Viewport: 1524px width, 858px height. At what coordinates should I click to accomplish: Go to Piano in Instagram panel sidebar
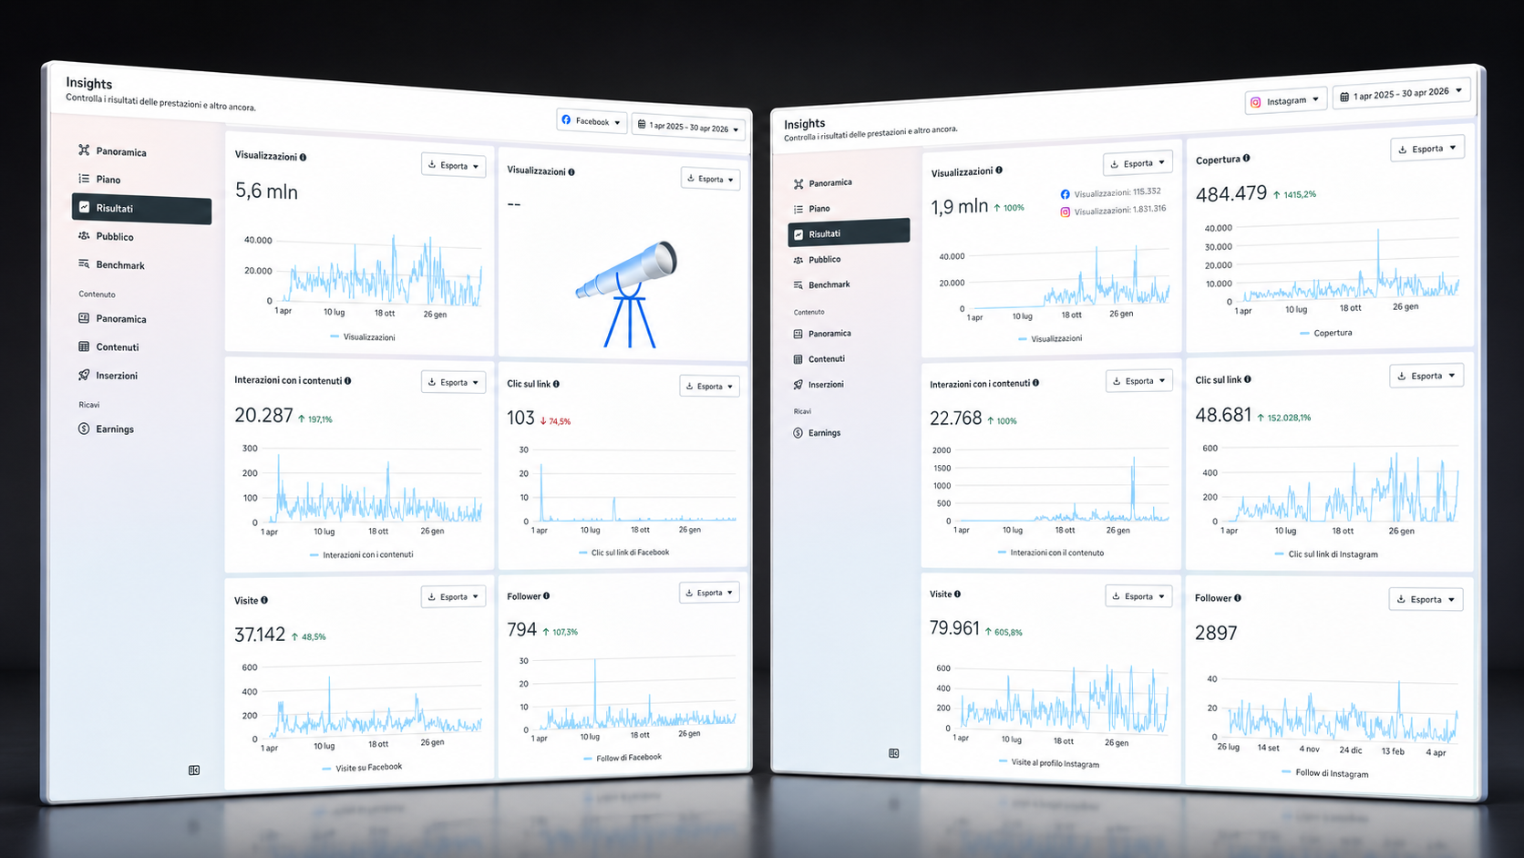click(811, 209)
